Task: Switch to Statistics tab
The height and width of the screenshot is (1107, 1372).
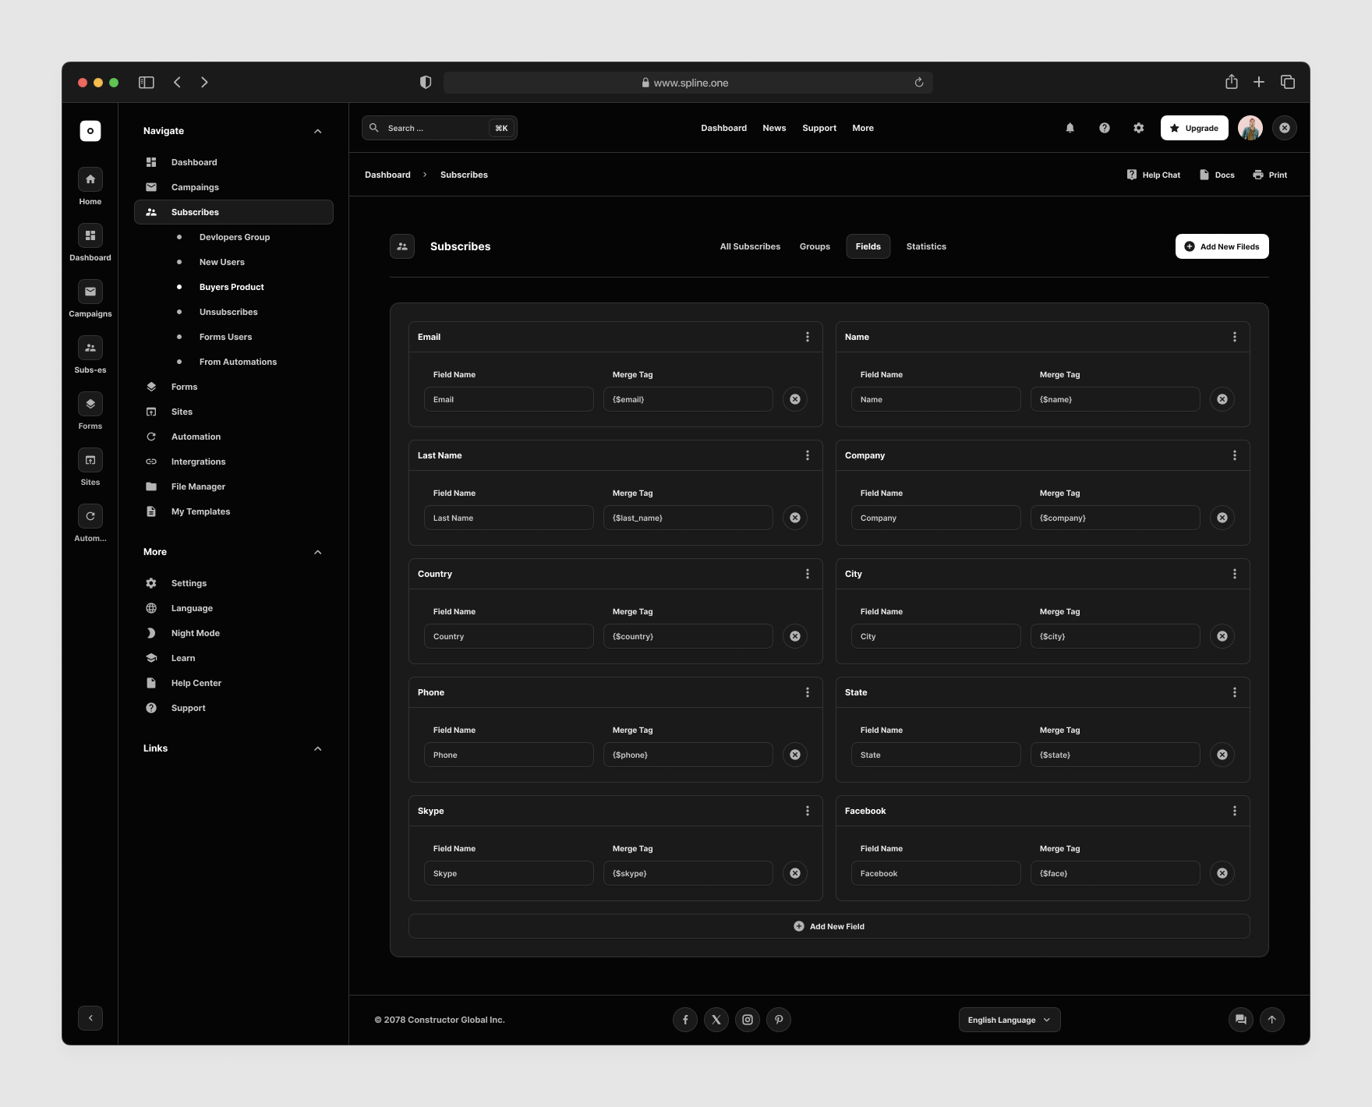Action: click(926, 246)
